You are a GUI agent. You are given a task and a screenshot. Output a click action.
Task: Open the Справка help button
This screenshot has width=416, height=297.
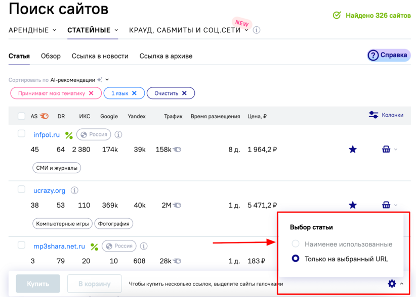click(388, 55)
